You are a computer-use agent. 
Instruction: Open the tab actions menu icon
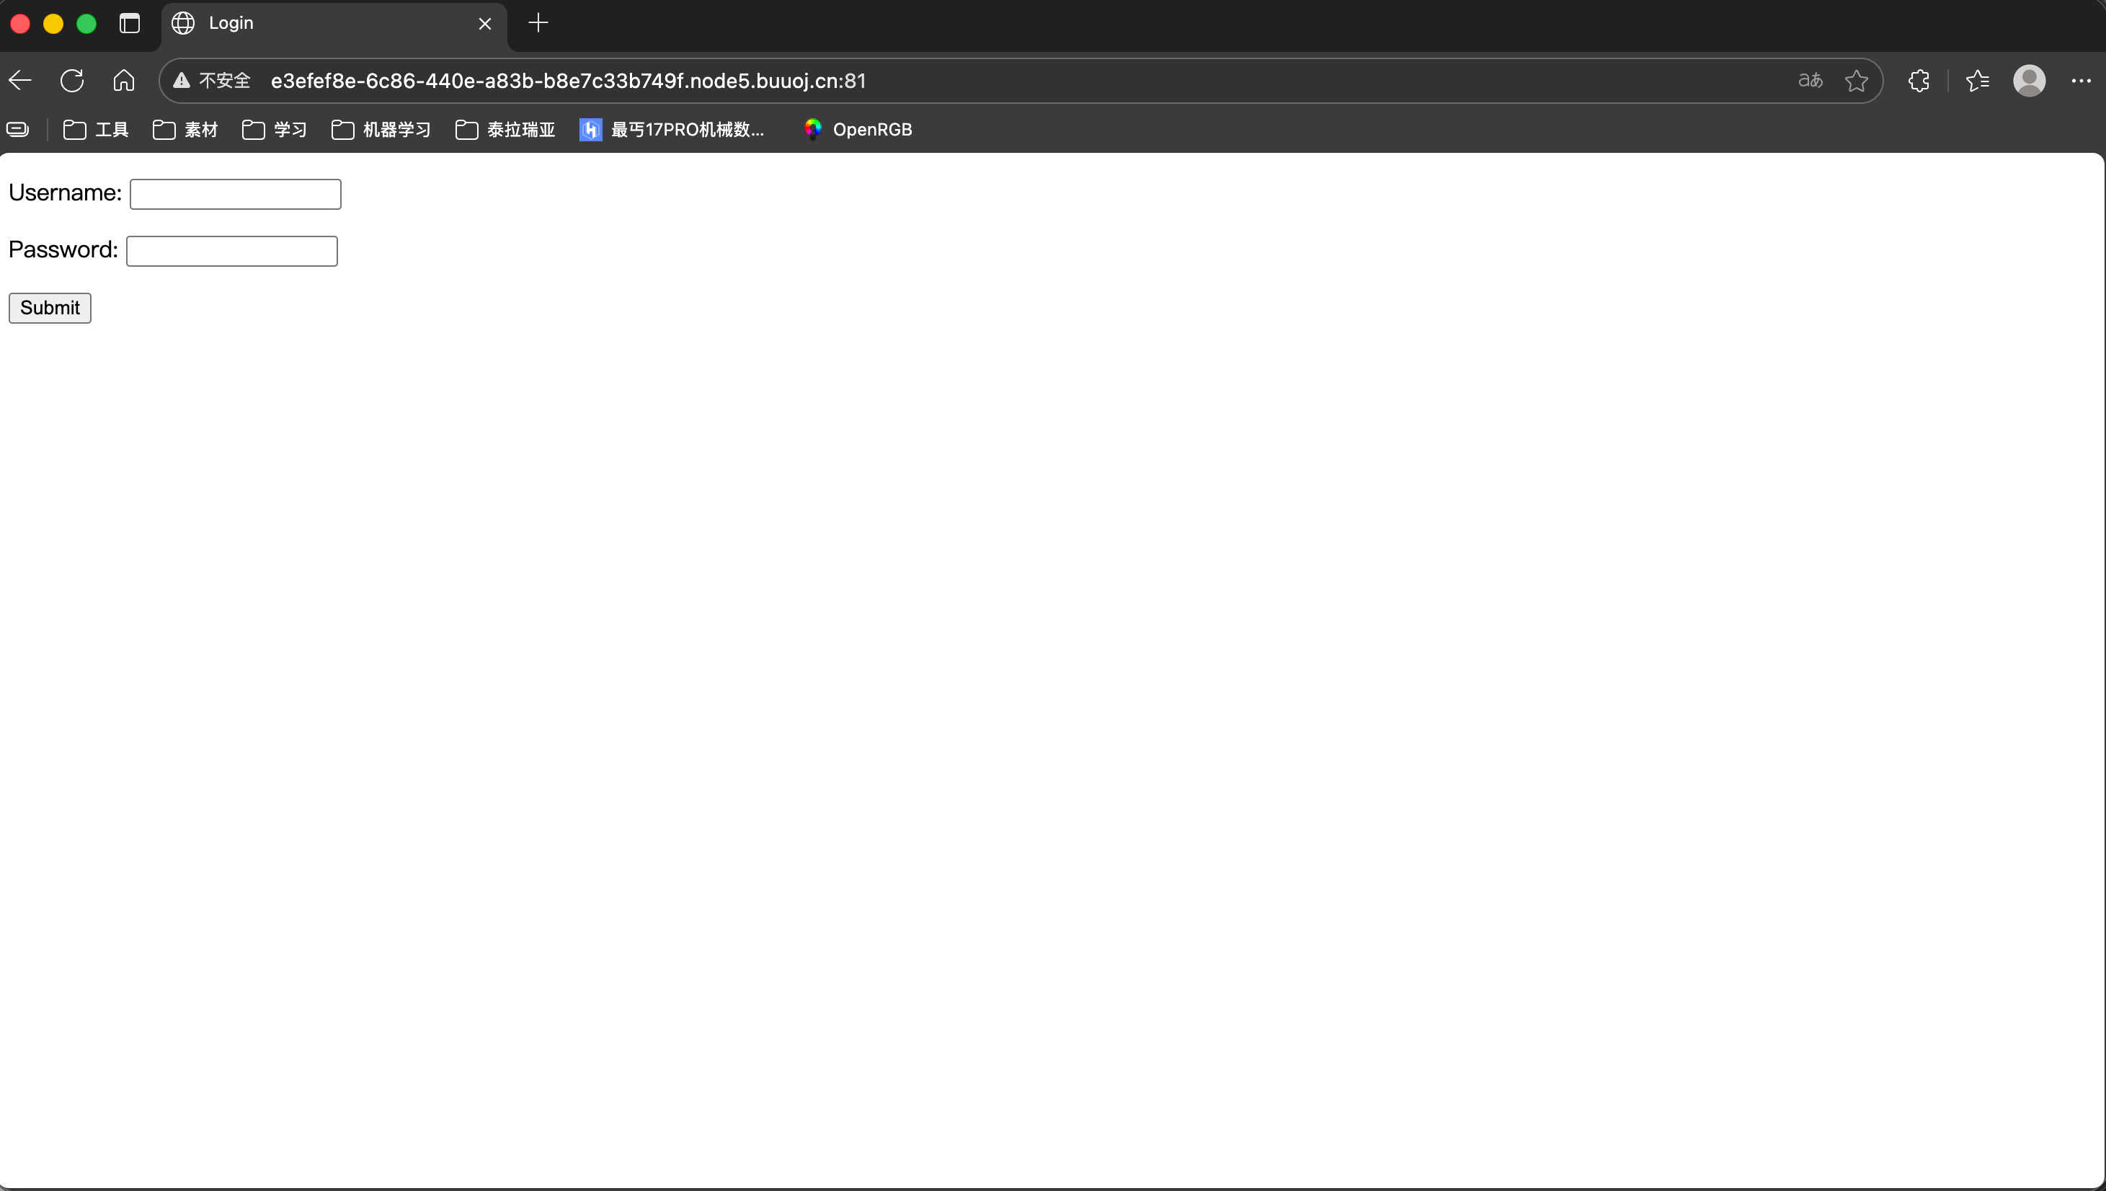(x=129, y=23)
